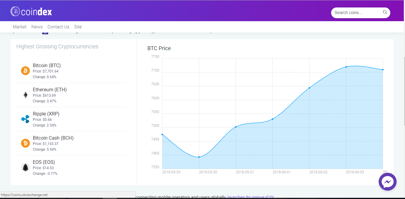This screenshot has height=199, width=405.
Task: Click y-axis label 7700
Action: [x=155, y=71]
